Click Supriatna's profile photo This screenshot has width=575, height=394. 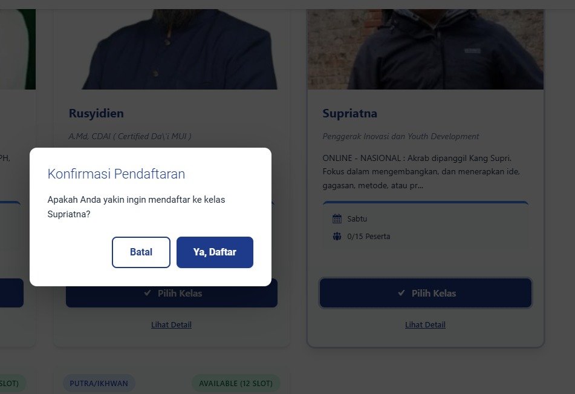pyautogui.click(x=425, y=45)
